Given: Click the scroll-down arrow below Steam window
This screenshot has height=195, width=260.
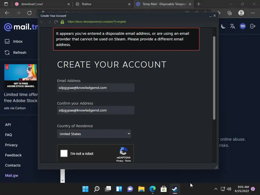Looking at the screenshot, I should click(x=62, y=181).
